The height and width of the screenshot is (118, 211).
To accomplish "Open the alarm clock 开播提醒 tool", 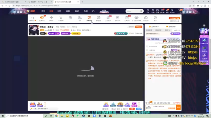I will pos(89,18).
